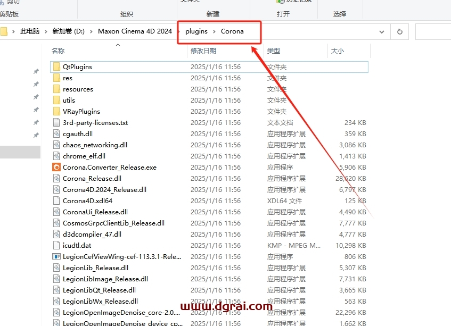Click the 选择 ribbon group label
This screenshot has width=451, height=326.
(340, 14)
